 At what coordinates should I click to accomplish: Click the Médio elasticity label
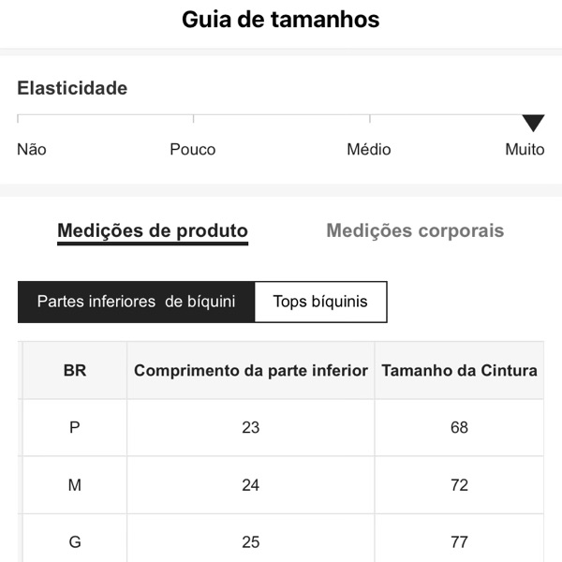pos(369,150)
